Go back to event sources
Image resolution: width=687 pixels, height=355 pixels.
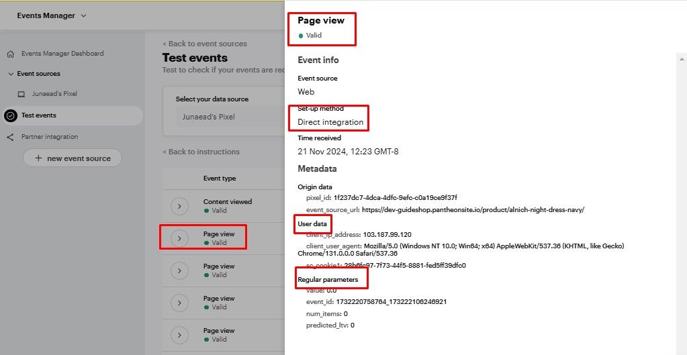click(205, 44)
